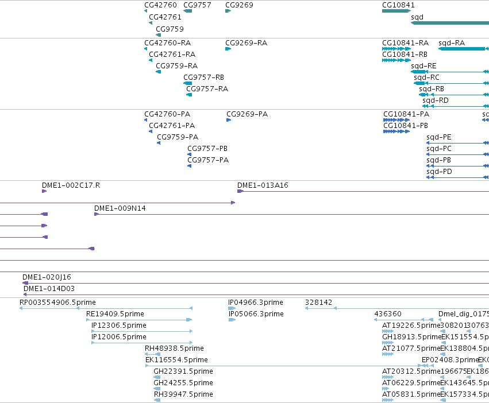Select the DME1-014D03 clone label
Image resolution: width=489 pixels, height=403 pixels.
[49, 289]
